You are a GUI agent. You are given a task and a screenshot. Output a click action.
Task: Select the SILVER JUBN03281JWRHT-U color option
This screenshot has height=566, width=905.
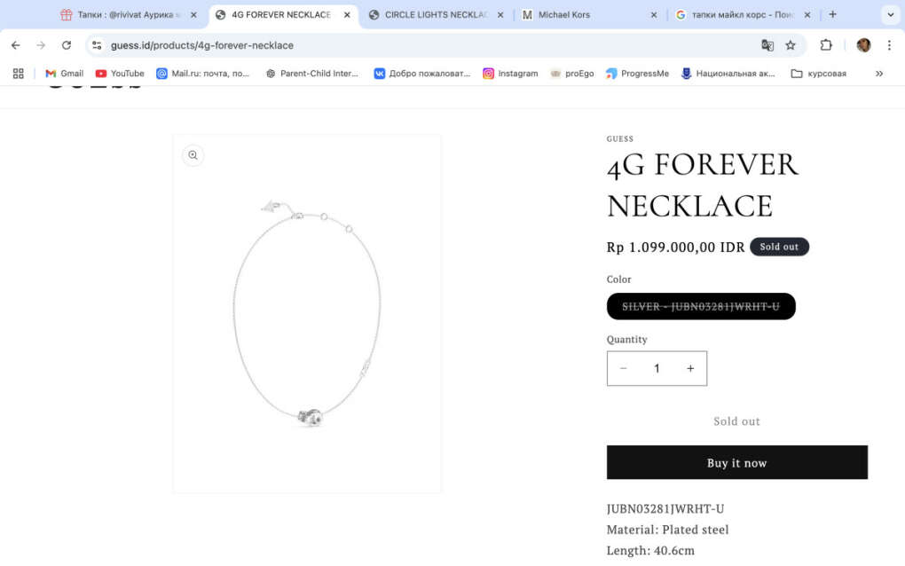coord(701,306)
